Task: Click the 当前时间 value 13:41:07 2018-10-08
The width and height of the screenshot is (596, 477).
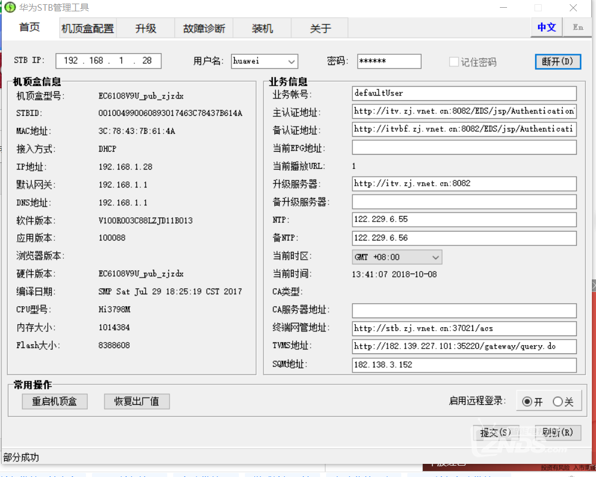Action: [394, 274]
